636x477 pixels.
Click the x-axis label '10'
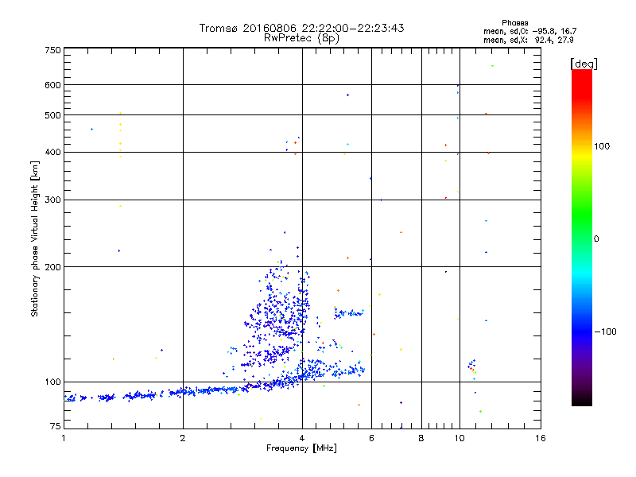pos(460,438)
